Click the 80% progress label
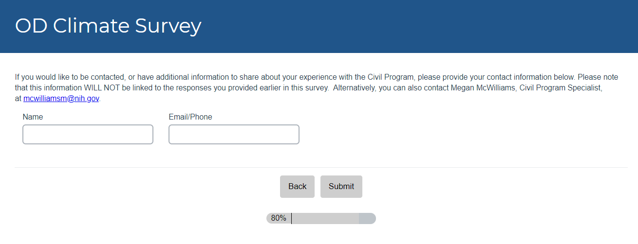 pos(279,218)
